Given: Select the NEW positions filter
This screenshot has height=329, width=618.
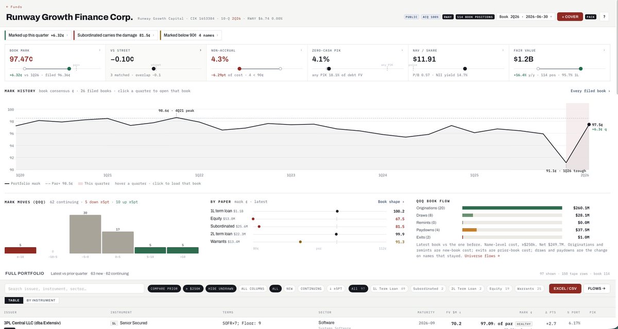Looking at the screenshot, I should pyautogui.click(x=289, y=289).
